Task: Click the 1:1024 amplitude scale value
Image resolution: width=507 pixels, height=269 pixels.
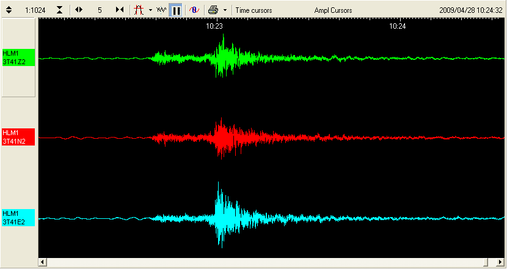Action: click(x=34, y=10)
